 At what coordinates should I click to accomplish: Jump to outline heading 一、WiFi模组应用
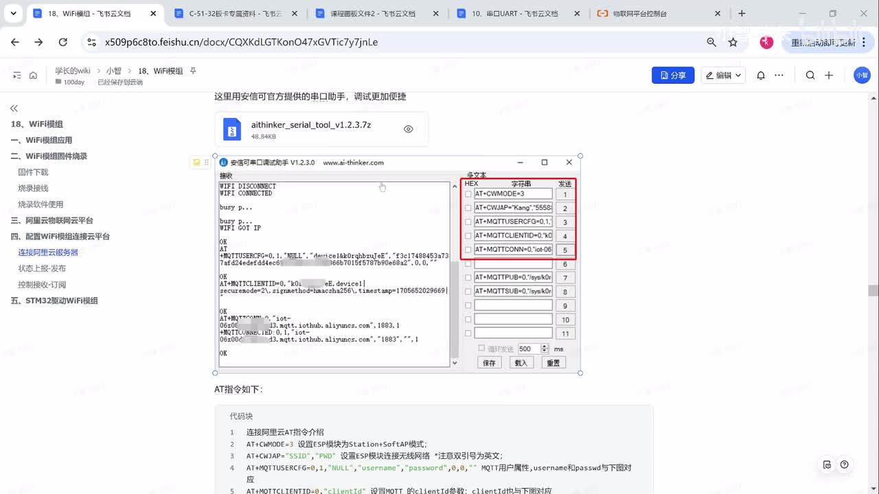point(41,140)
